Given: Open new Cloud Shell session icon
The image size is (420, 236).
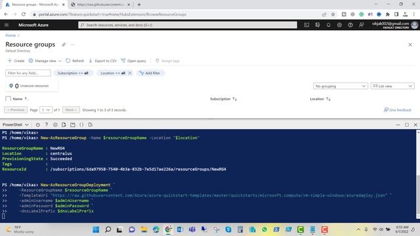Looking at the screenshot, I should [x=73, y=125].
